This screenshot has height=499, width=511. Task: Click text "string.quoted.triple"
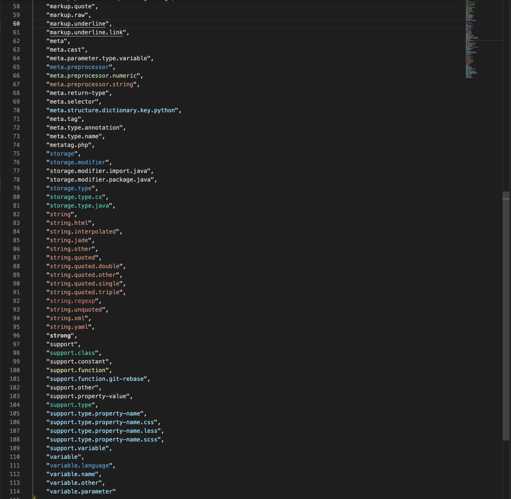tap(85, 292)
